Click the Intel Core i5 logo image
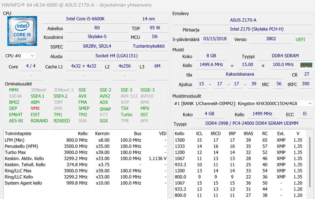Image resolution: width=315 pixels, height=199 pixels. 22,31
